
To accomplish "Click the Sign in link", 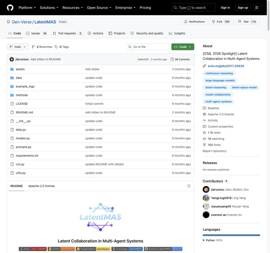I will pyautogui.click(x=225, y=7).
